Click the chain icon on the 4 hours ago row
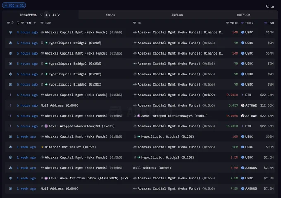Viewport: 281px width, 198px height. click(10, 32)
